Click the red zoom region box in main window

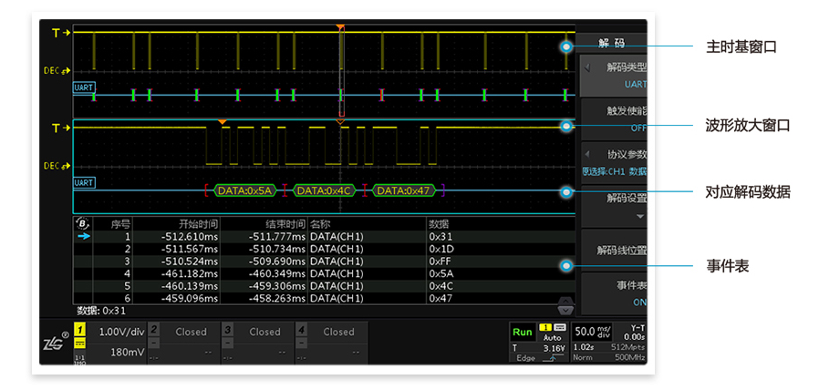click(342, 72)
